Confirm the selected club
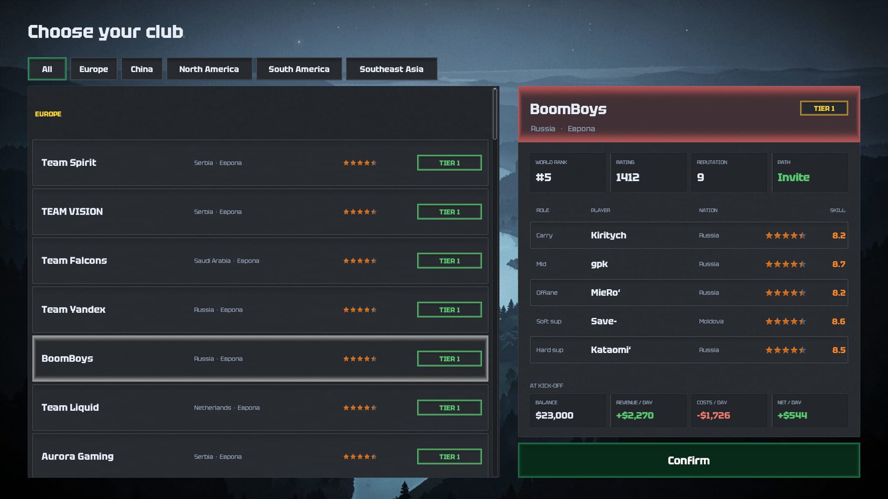This screenshot has width=888, height=499. 689,460
